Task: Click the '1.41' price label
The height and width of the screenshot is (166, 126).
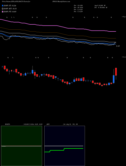Action: click(x=118, y=46)
